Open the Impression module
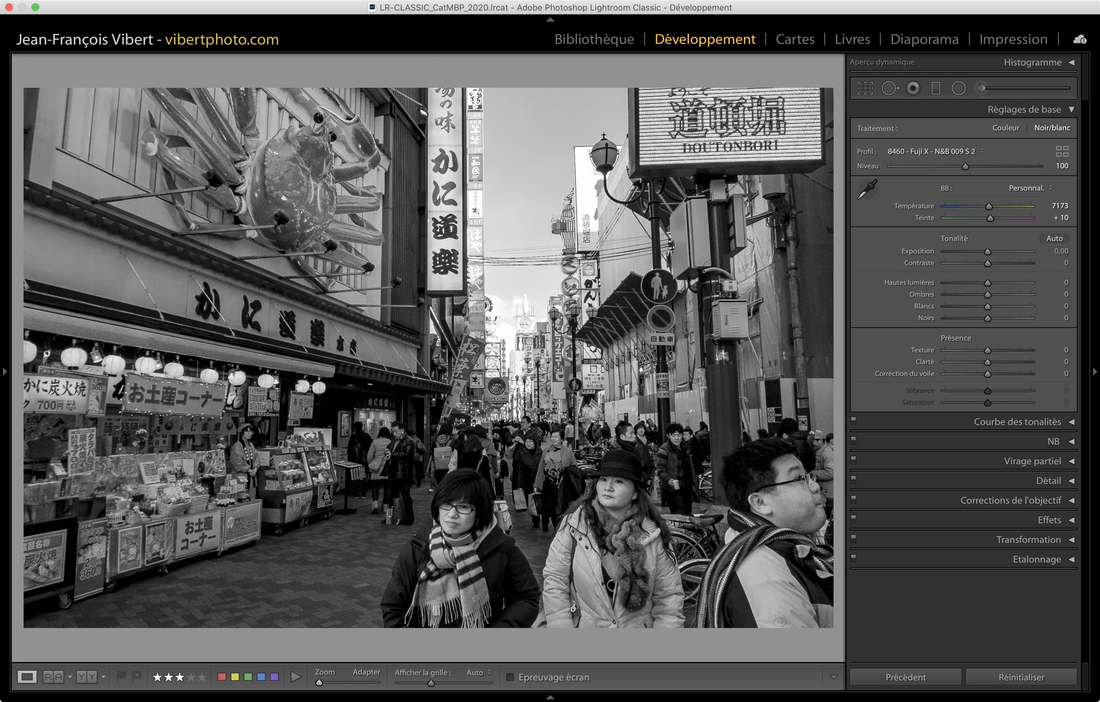This screenshot has height=702, width=1100. (1013, 39)
